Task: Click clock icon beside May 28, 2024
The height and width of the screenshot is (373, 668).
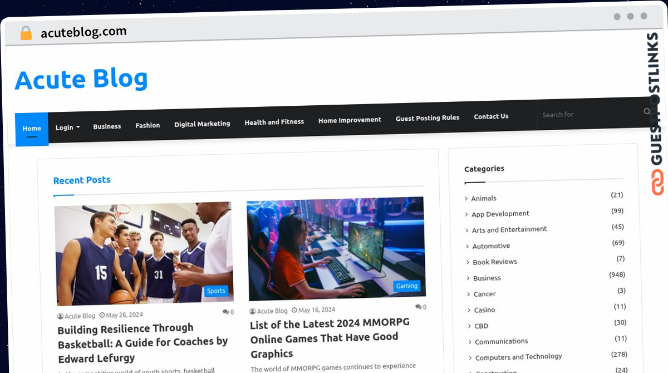Action: [101, 315]
